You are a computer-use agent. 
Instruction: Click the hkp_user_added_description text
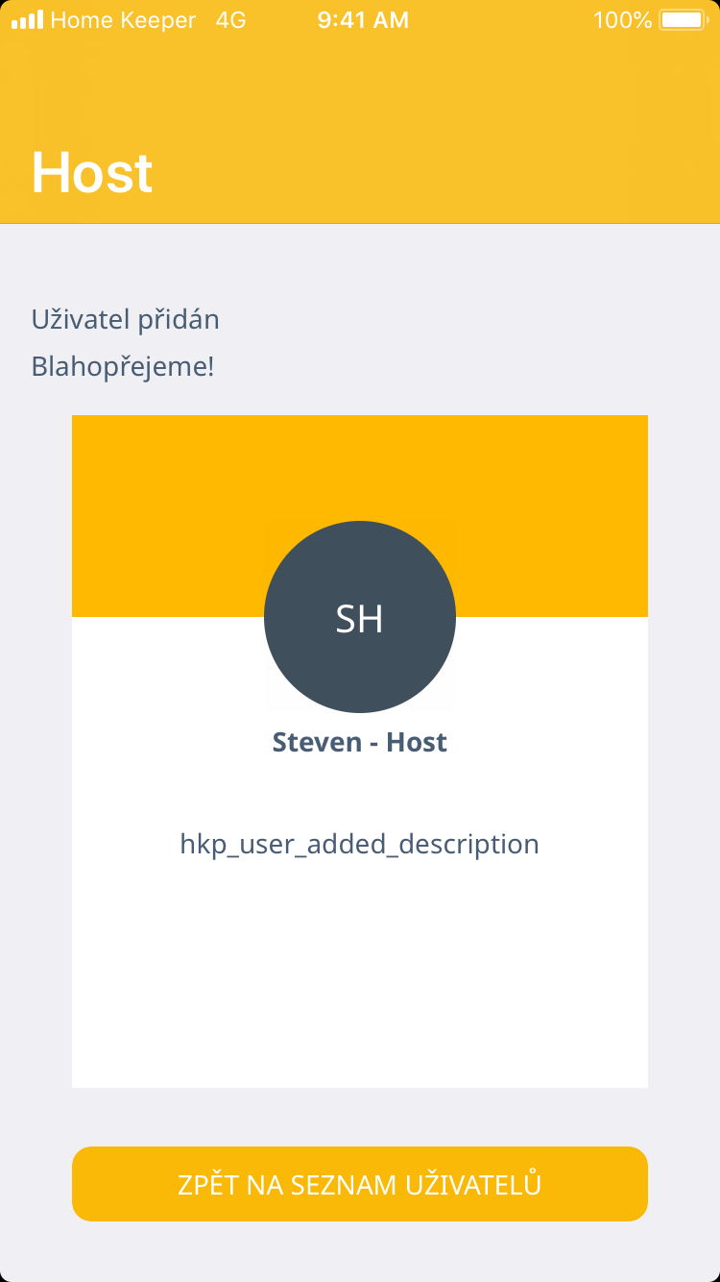[360, 845]
